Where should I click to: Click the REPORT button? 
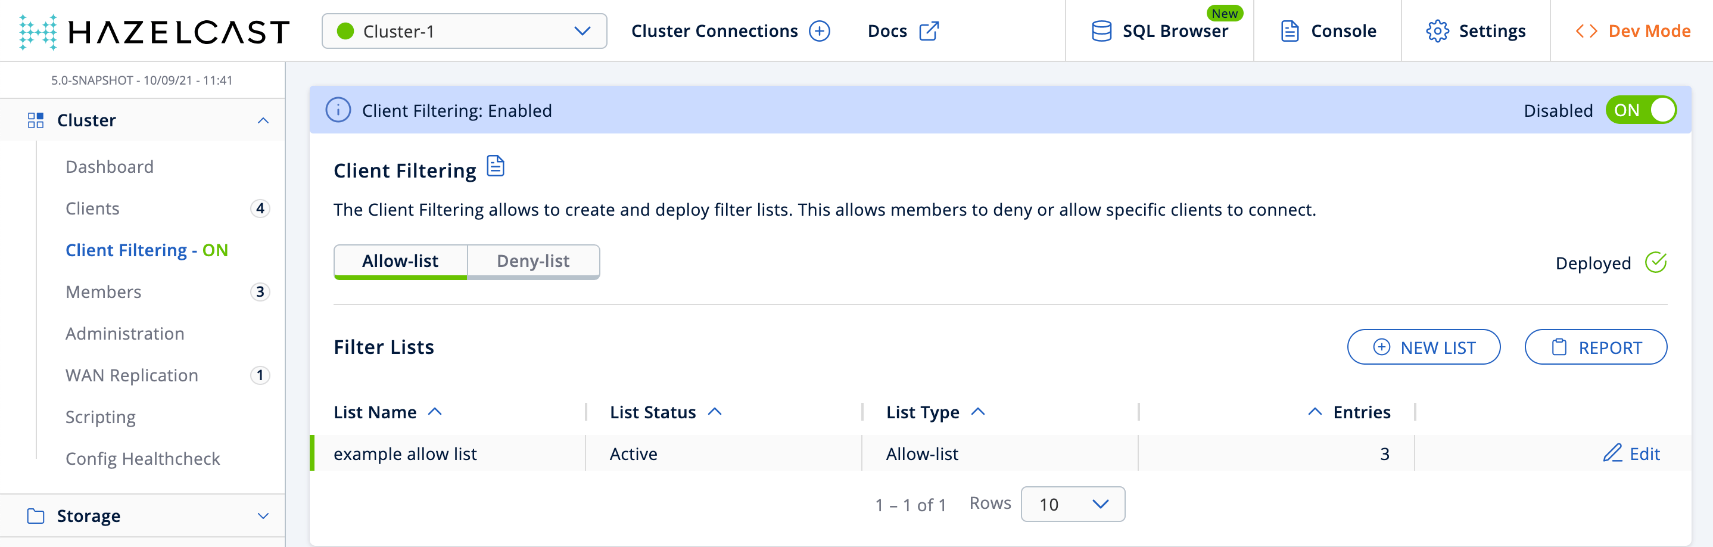1595,347
